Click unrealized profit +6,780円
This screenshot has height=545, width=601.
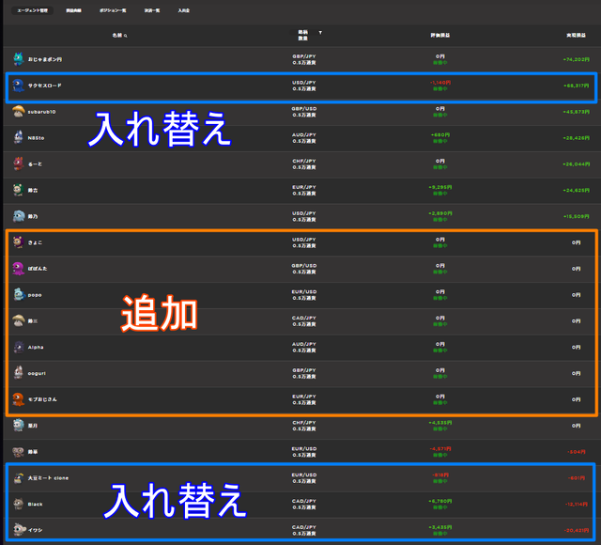coord(440,501)
